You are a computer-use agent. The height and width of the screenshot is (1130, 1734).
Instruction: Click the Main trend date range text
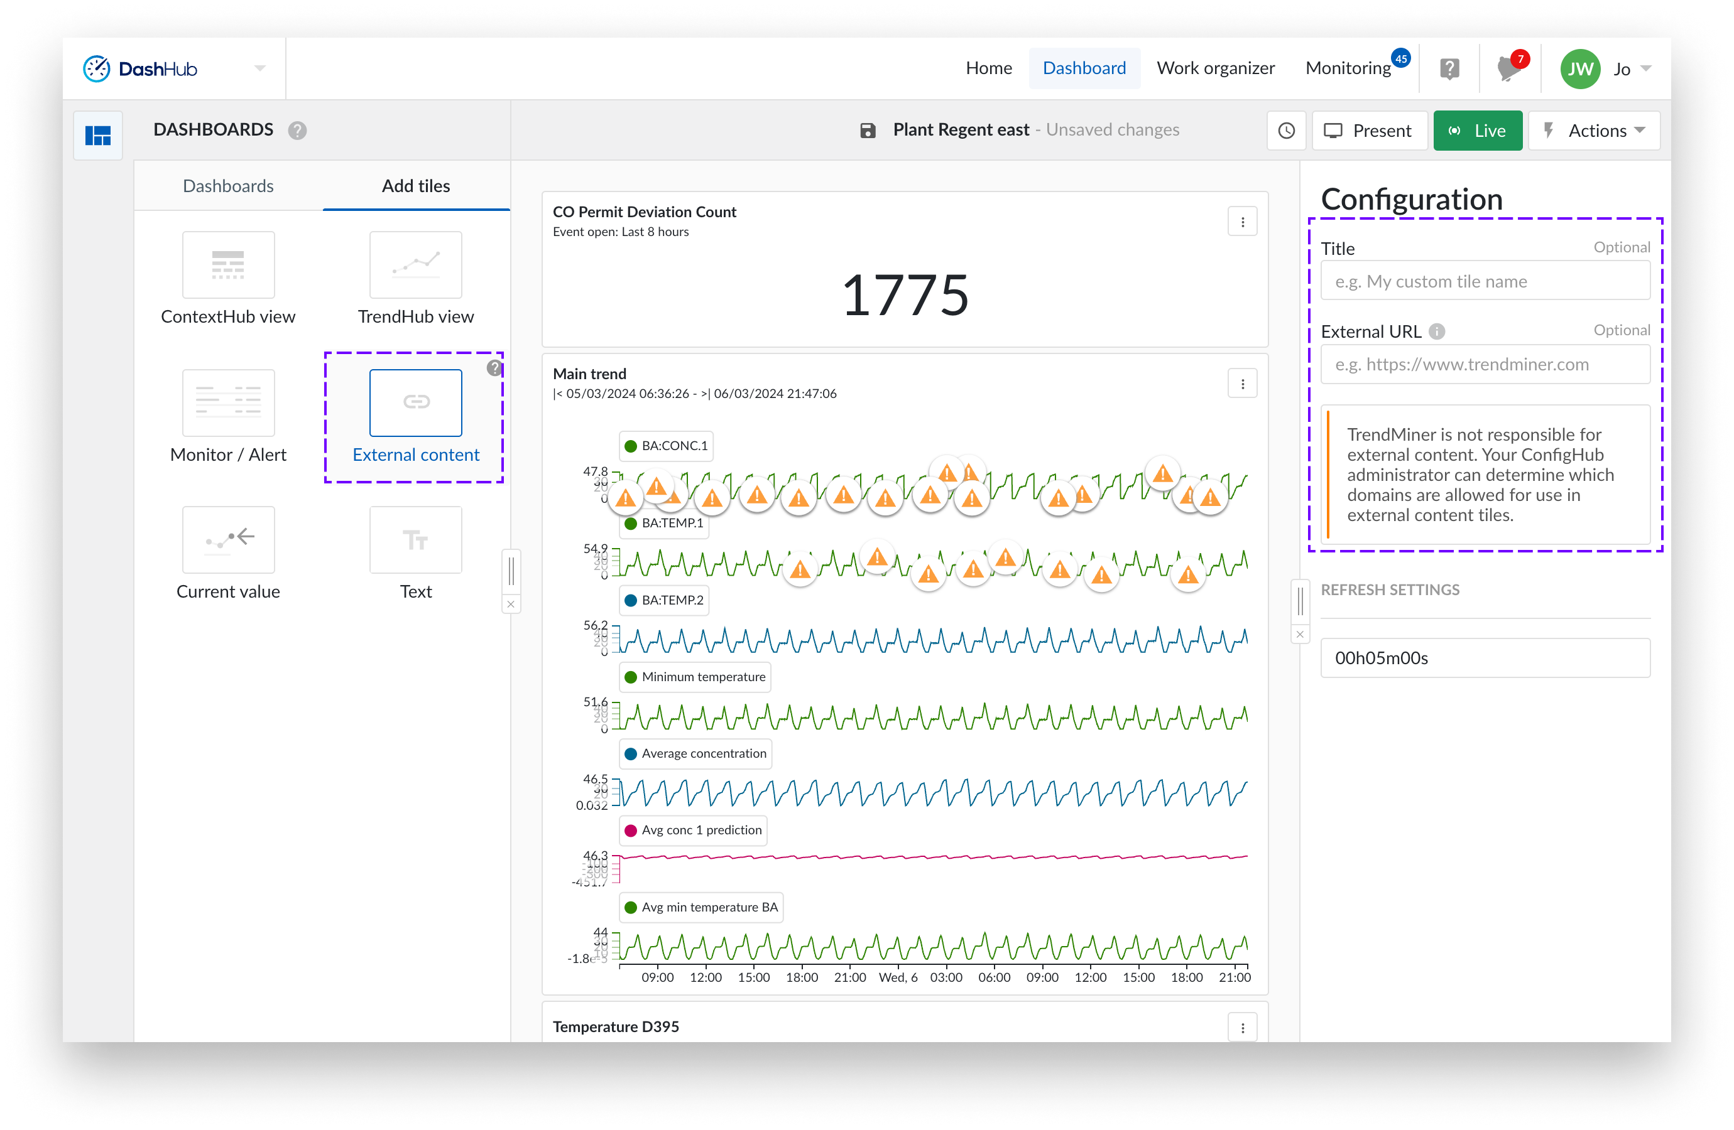(694, 393)
